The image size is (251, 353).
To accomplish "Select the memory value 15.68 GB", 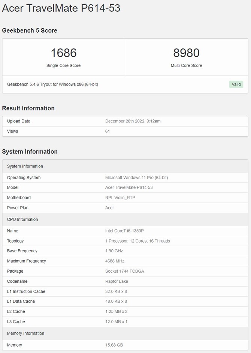I will [x=114, y=345].
